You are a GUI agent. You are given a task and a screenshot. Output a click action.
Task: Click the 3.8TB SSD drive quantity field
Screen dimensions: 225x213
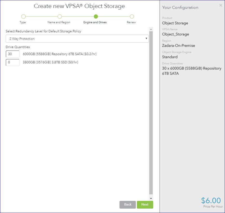[x=13, y=62]
